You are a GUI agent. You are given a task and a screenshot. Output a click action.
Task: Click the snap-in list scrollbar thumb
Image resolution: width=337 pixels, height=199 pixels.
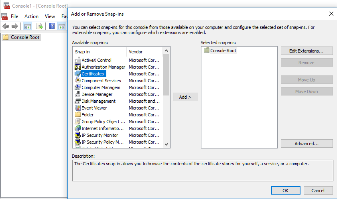pyautogui.click(x=166, y=75)
